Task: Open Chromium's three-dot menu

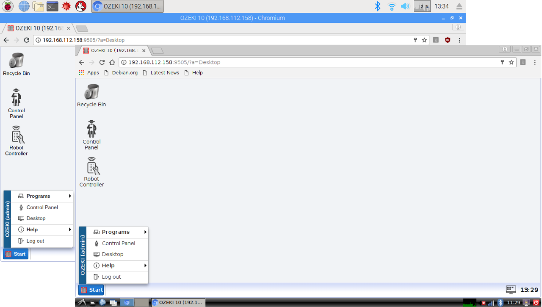Action: tap(535, 62)
